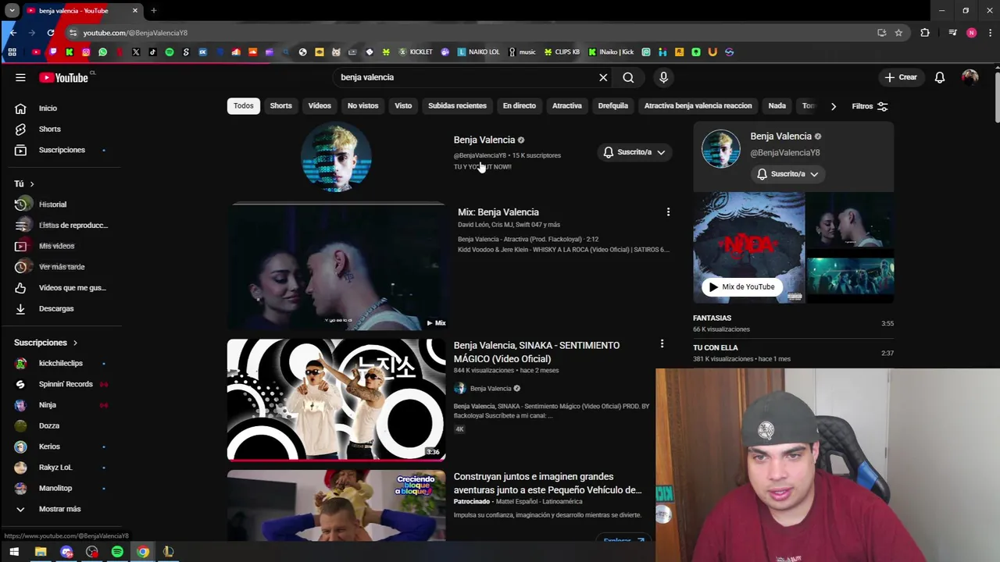Select the Subidas recientes chip
1000x562 pixels.
coord(457,106)
